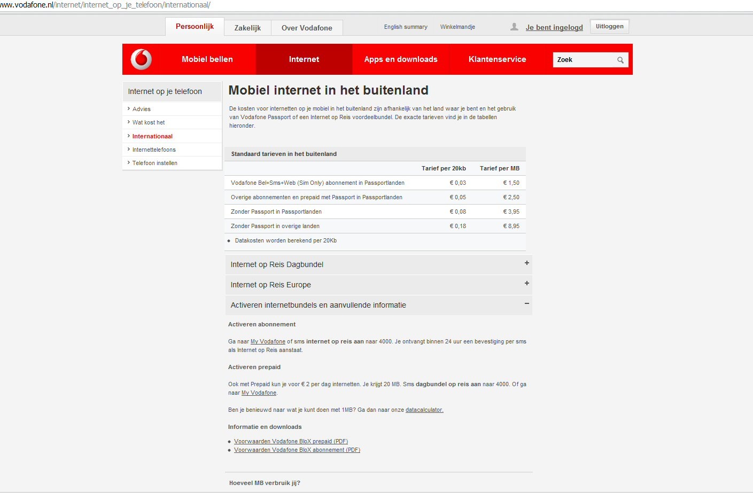
Task: Click the search magnifier icon
Action: point(620,60)
